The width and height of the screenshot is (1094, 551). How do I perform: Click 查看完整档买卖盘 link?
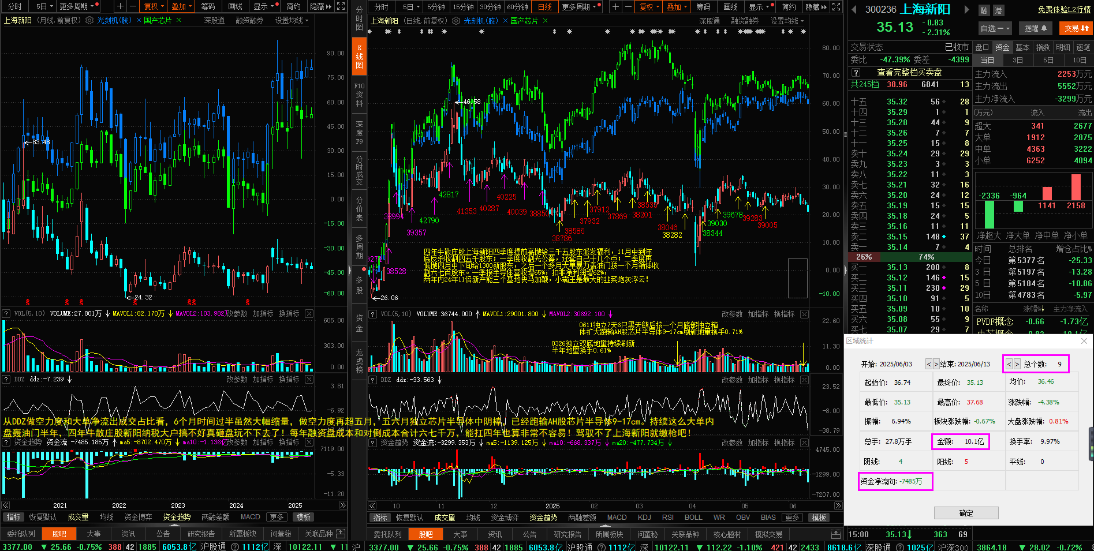click(909, 72)
